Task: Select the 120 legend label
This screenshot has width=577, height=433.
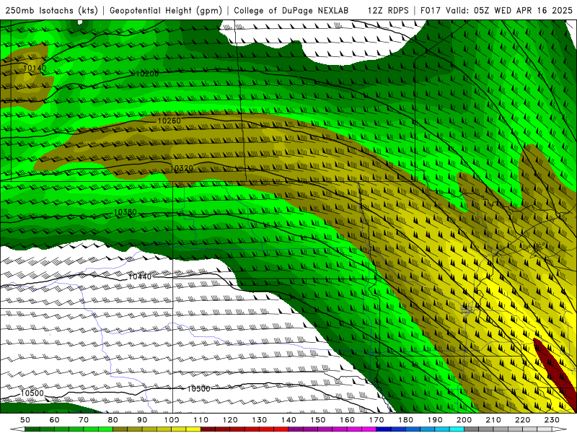Action: tap(230, 420)
